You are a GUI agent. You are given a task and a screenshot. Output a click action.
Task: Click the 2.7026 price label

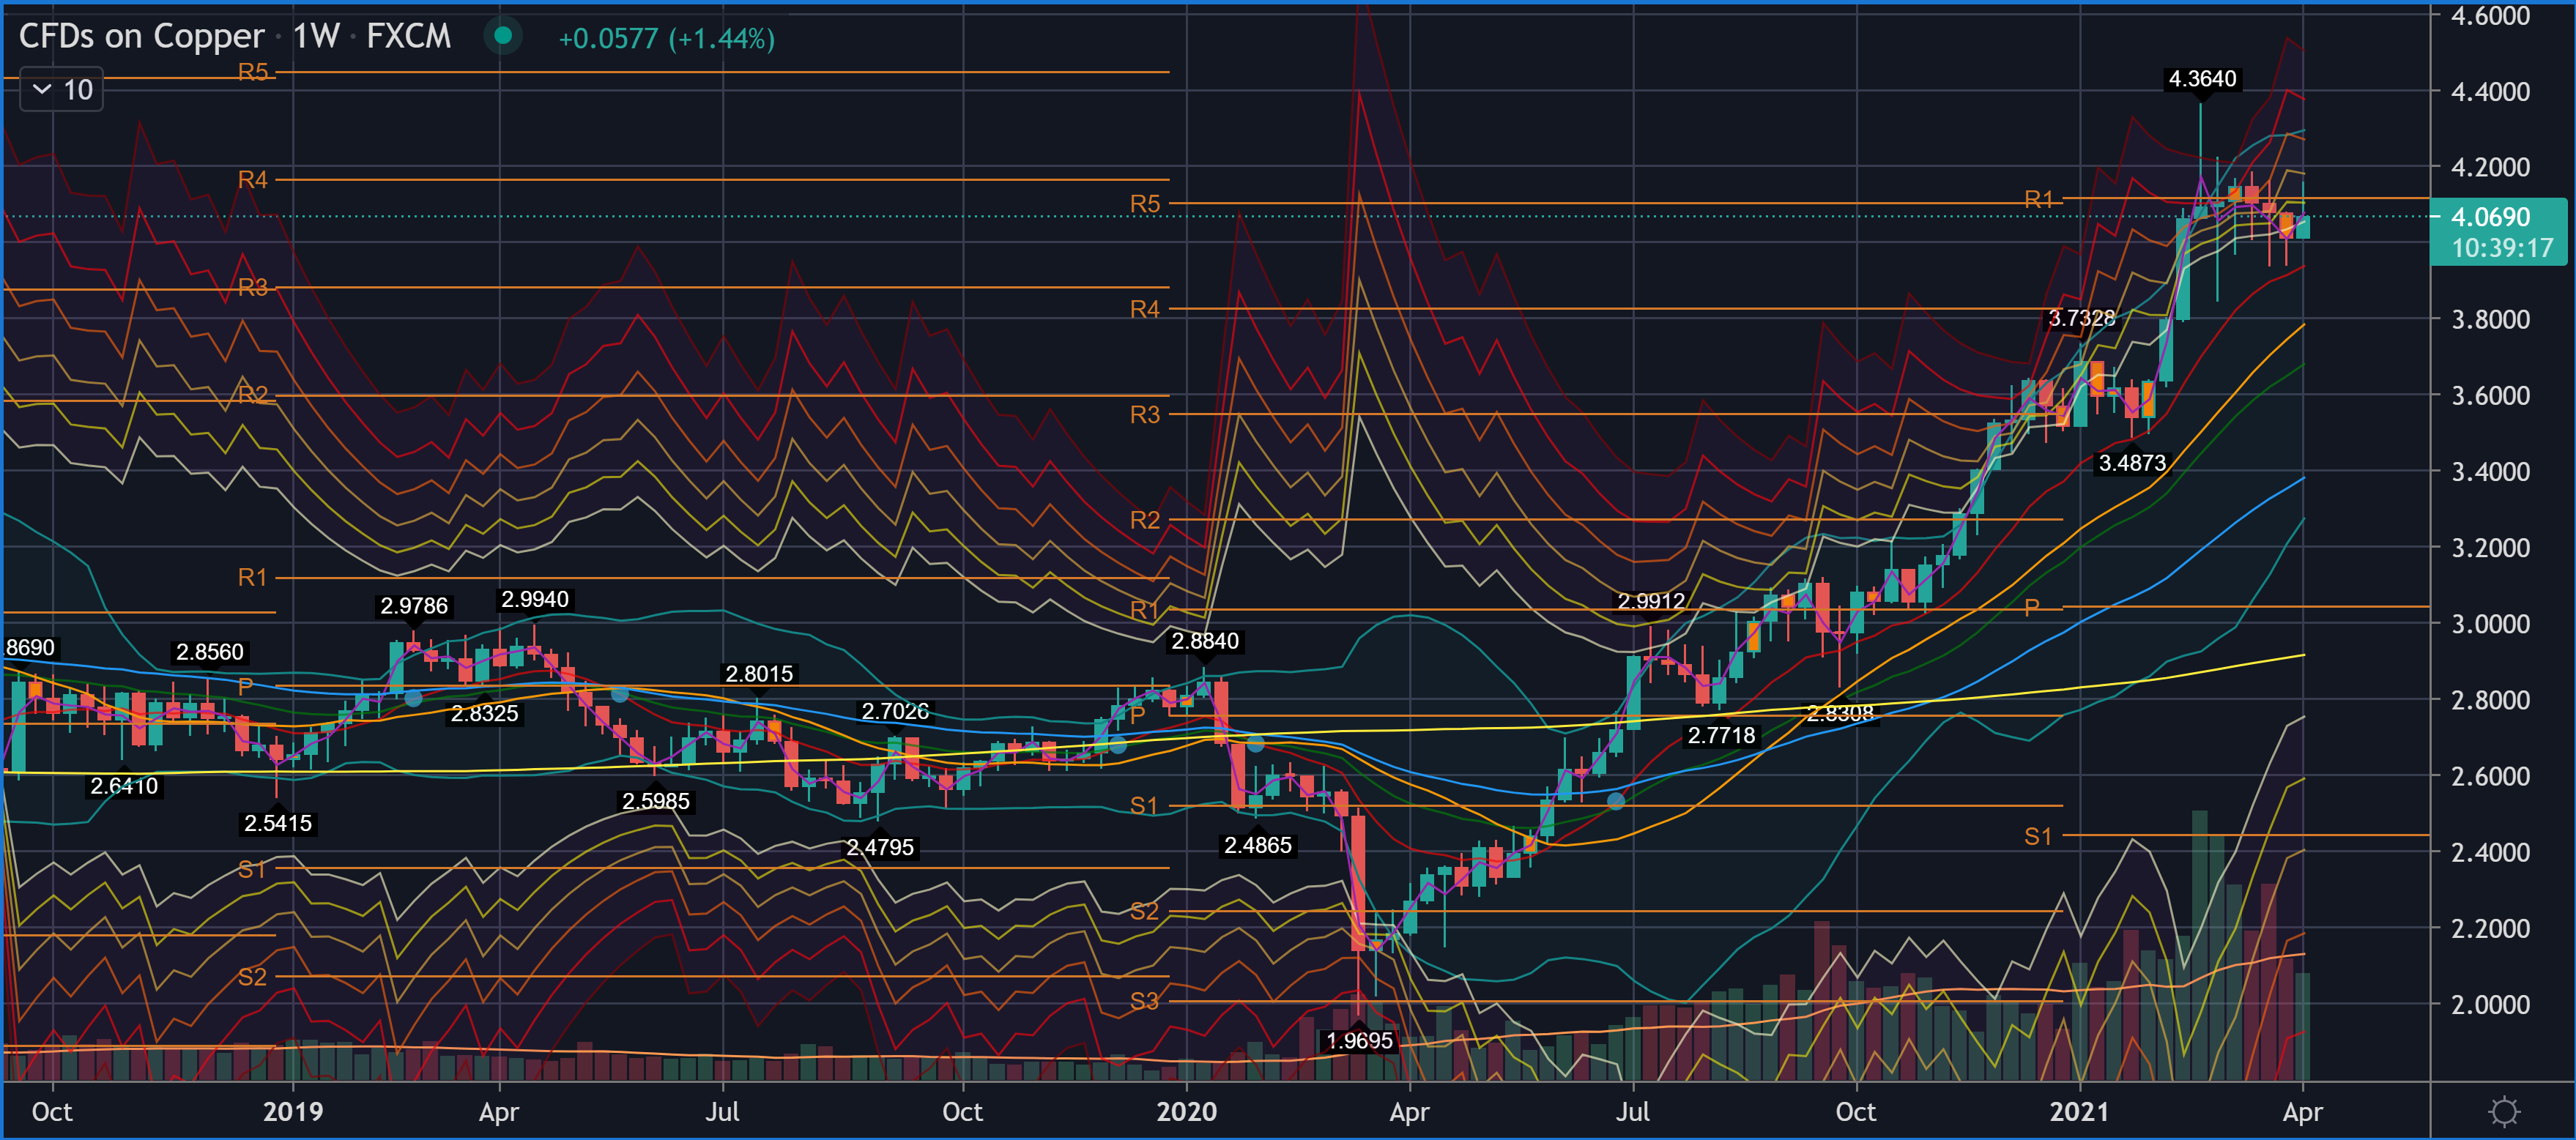coord(895,711)
